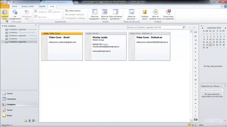Open Ver configuración view settings
The width and height of the screenshot is (227, 127).
[x=15, y=15]
